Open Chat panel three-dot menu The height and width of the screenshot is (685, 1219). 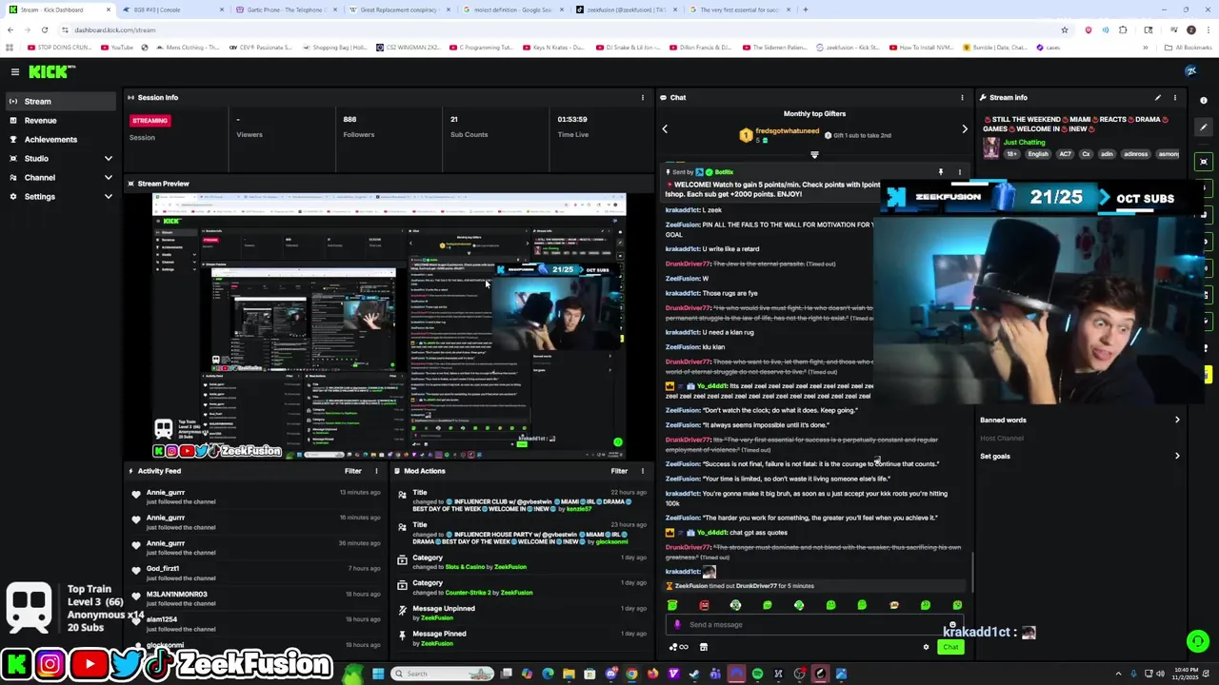(x=962, y=97)
